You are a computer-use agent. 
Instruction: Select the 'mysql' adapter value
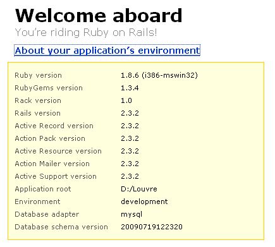tap(131, 215)
